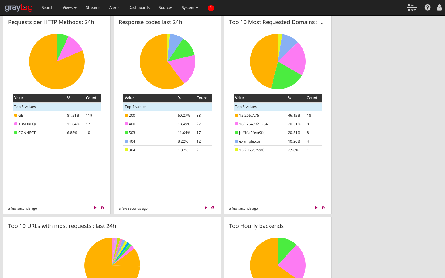The height and width of the screenshot is (278, 445).
Task: Click the Response codes pie chart
Action: tap(167, 61)
